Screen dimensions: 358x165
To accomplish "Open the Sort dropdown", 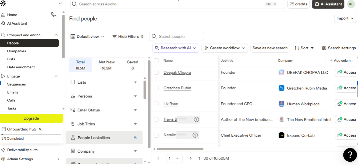I will click(x=304, y=48).
